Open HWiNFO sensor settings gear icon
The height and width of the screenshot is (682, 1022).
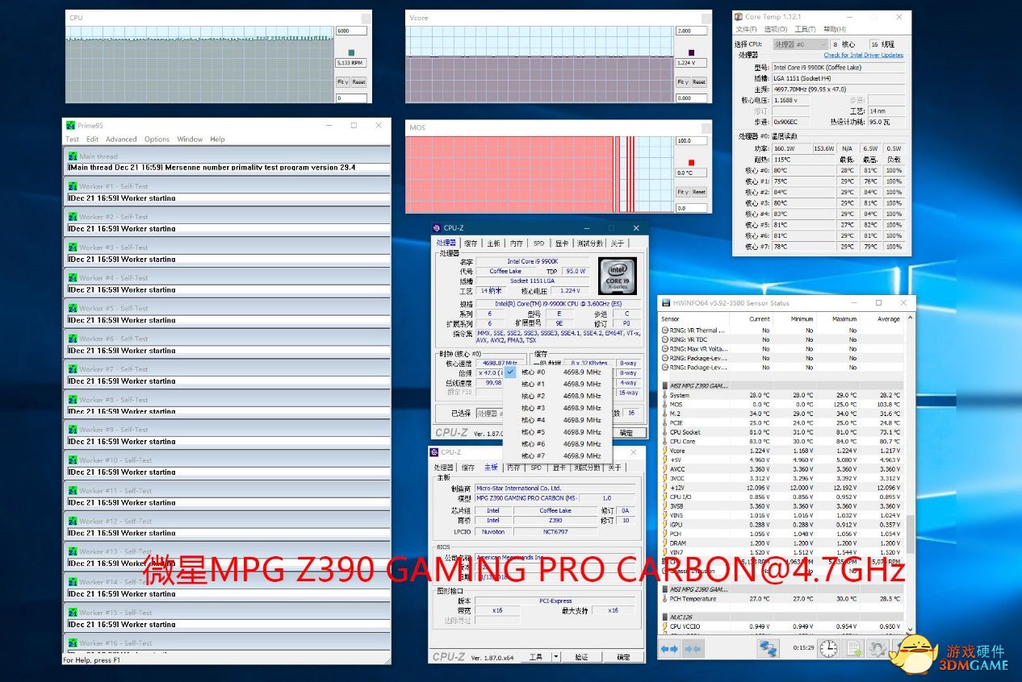[x=877, y=648]
